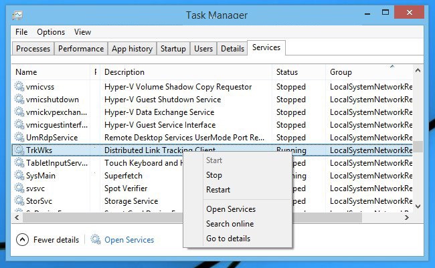Choose Restart in the context menu

click(218, 190)
